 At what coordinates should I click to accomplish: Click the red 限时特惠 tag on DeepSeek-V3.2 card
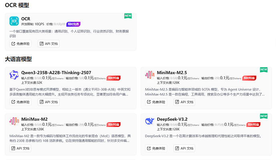[x=253, y=125]
